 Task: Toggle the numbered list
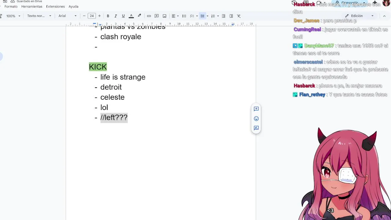point(213,16)
